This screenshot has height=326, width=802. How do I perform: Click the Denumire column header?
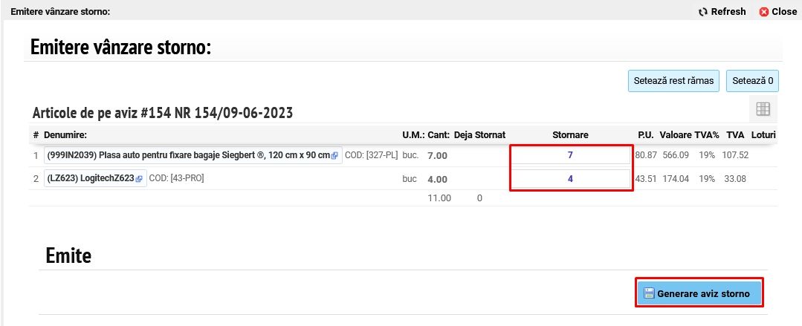[65, 135]
